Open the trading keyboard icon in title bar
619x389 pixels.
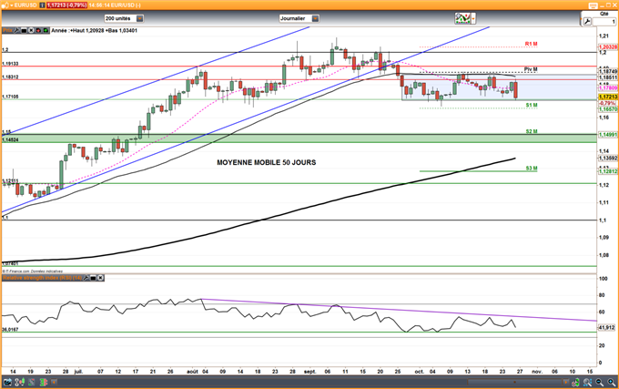(593, 5)
